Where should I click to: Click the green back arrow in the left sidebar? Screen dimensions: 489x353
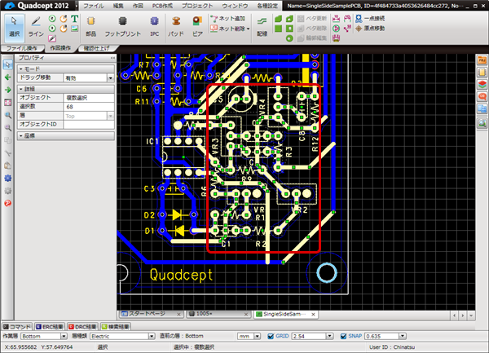[x=8, y=77]
